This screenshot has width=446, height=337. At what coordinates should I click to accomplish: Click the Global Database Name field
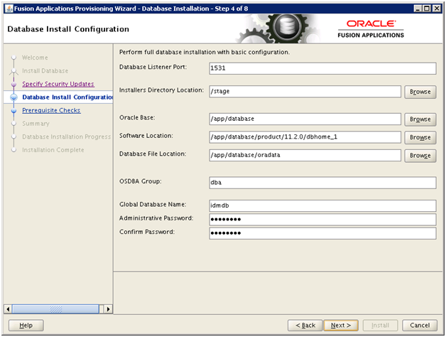pos(322,205)
